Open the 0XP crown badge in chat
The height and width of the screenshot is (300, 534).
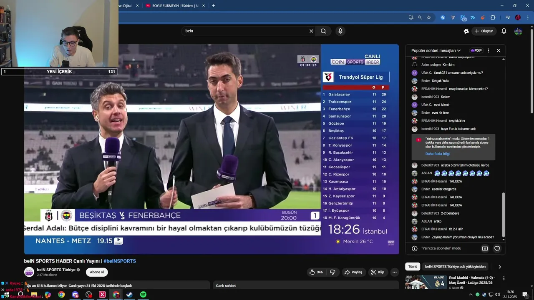(476, 50)
